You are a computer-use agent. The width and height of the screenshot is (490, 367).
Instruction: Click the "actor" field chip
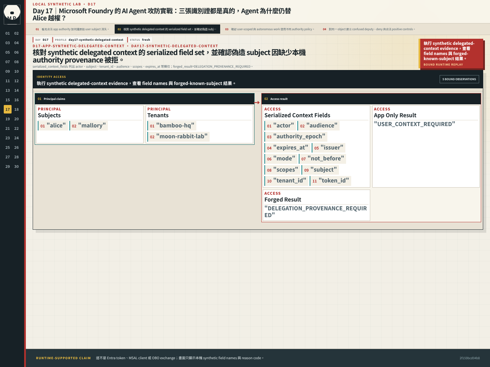pyautogui.click(x=280, y=126)
